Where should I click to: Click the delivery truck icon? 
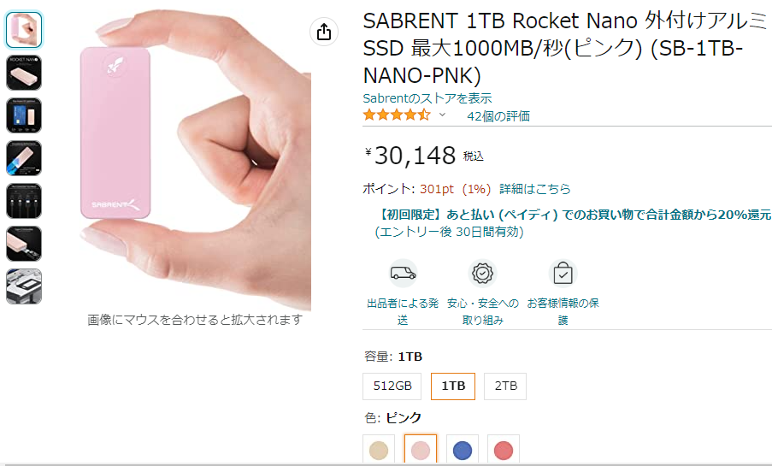(x=404, y=273)
